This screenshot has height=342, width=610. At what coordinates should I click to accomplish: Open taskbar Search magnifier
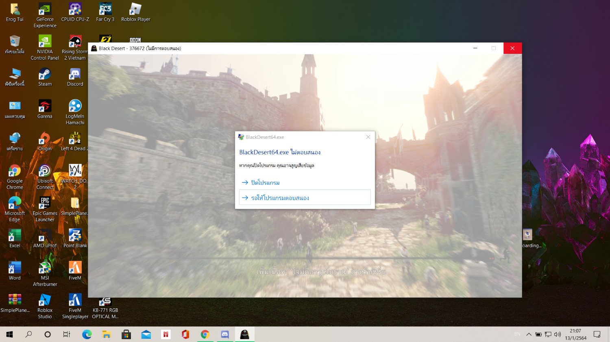click(x=28, y=334)
